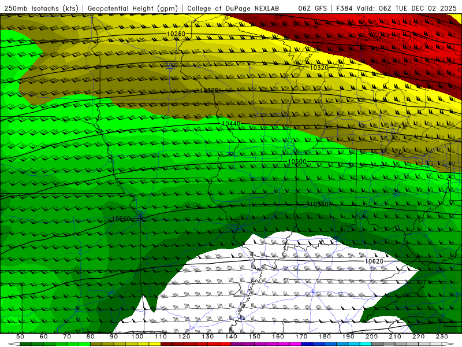Click the 130 value on the color scale
This screenshot has width=462, height=347.
(208, 337)
